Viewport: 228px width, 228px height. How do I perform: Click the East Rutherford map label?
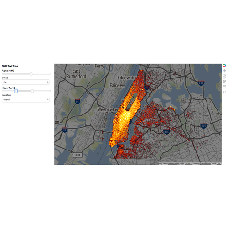click(x=76, y=73)
